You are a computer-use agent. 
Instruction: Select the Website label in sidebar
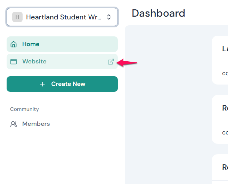click(34, 62)
